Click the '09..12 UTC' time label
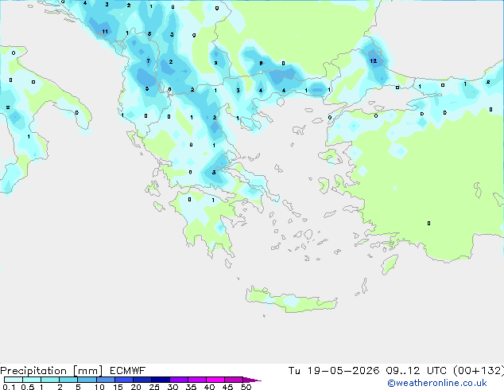This screenshot has width=504, height=390. click(x=417, y=371)
